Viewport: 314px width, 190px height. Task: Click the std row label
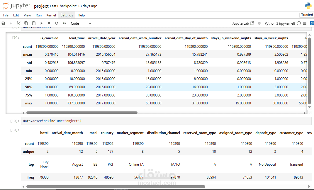click(x=29, y=63)
